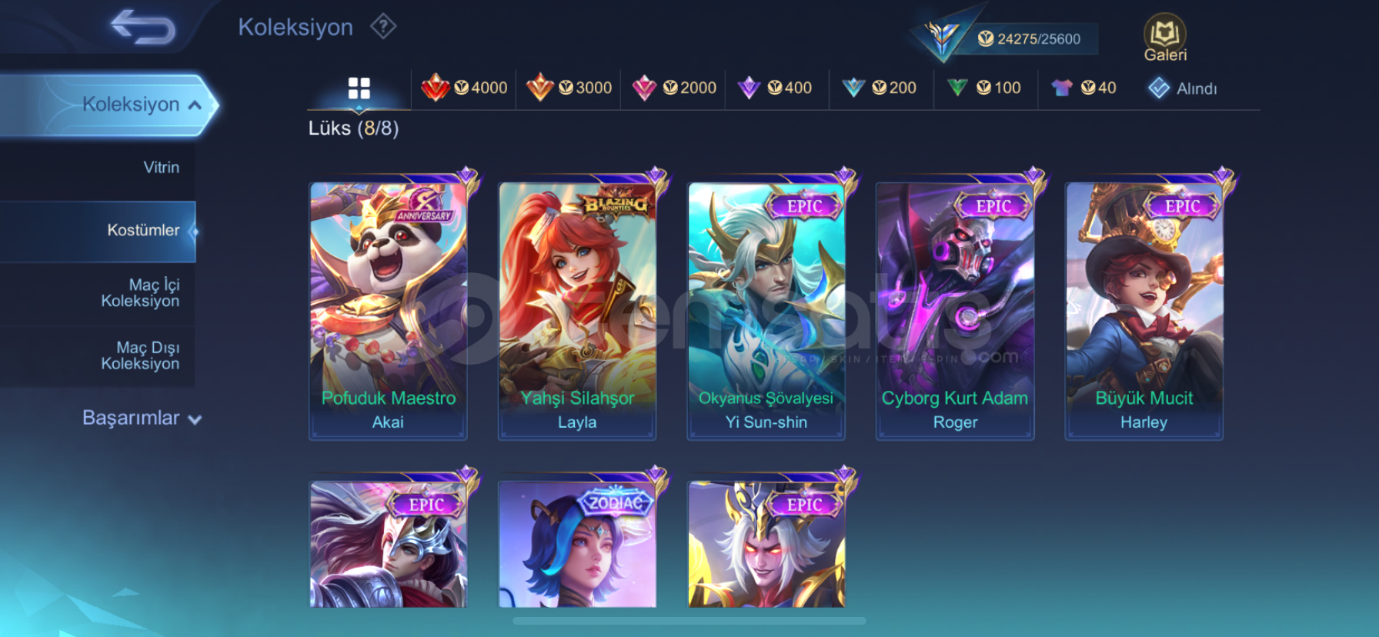Open Maç İçi Koleksiyon section
This screenshot has width=1379, height=637.
[x=98, y=293]
